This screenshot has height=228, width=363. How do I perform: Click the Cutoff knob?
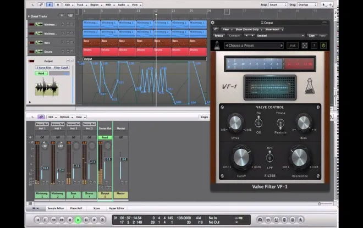[x=241, y=157]
